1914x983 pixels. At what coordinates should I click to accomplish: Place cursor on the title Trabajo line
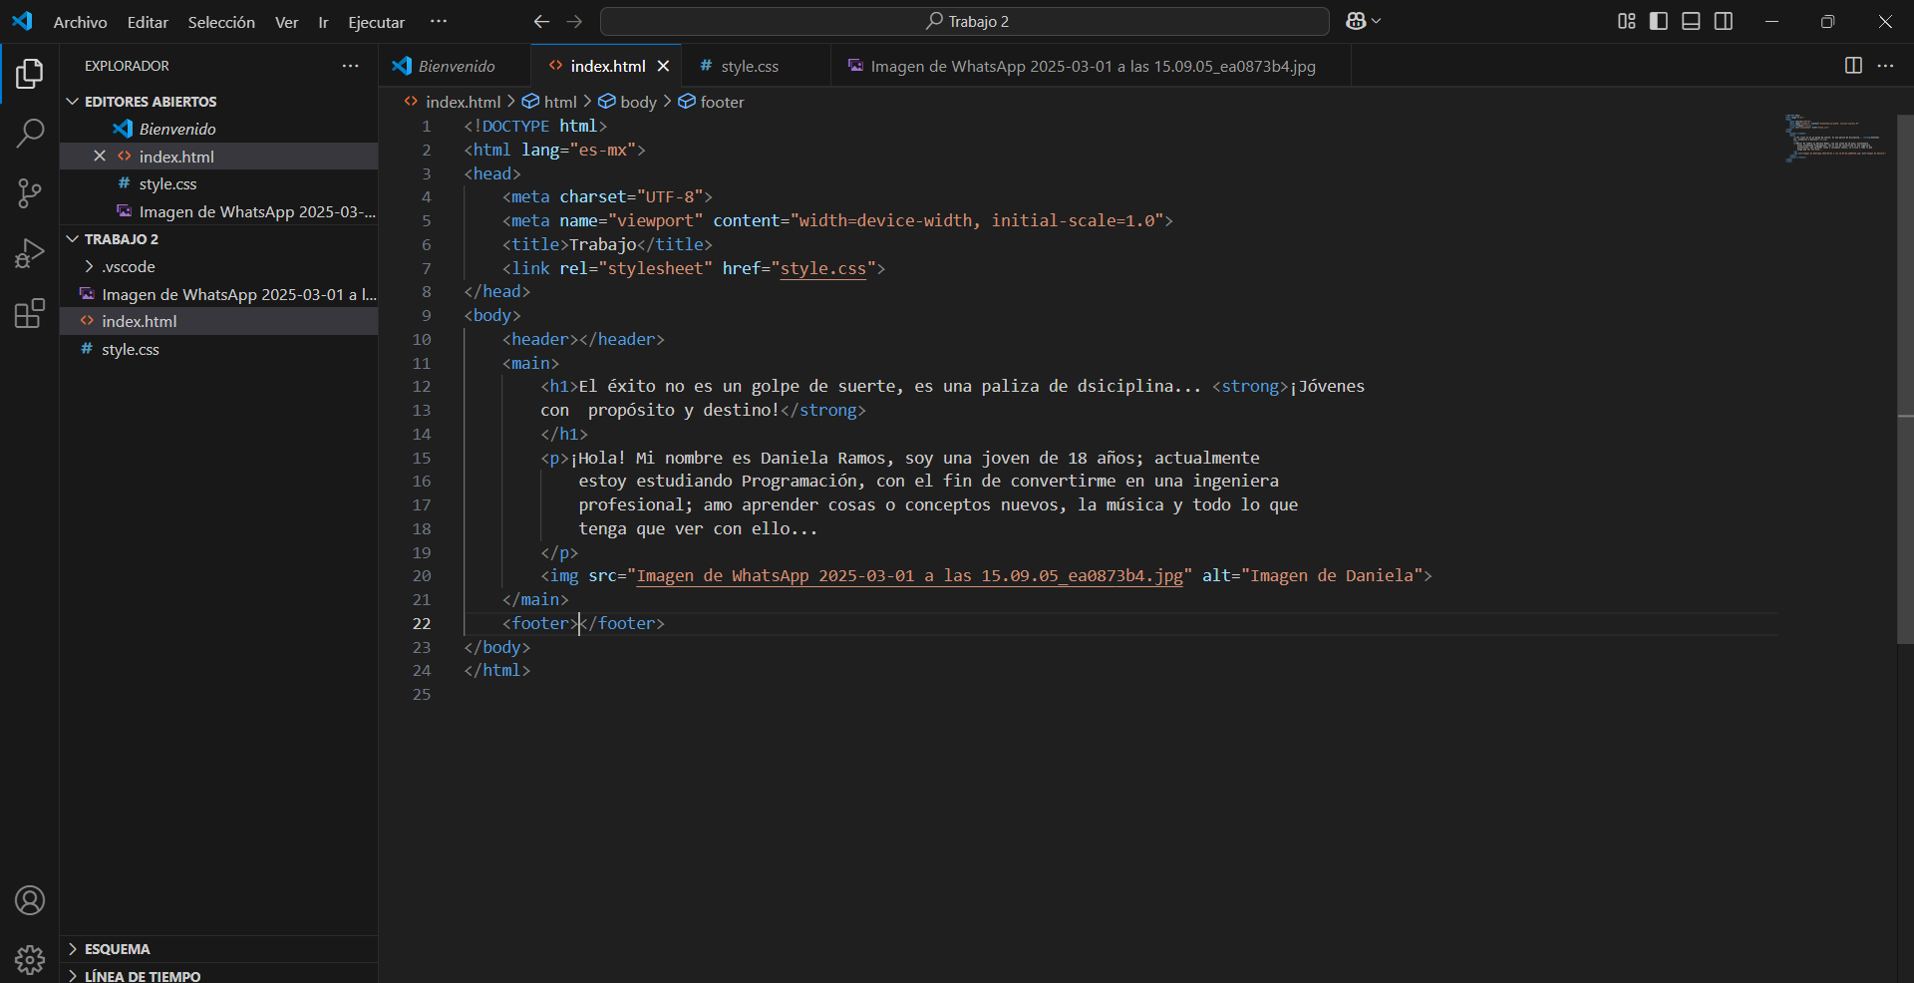coord(607,244)
